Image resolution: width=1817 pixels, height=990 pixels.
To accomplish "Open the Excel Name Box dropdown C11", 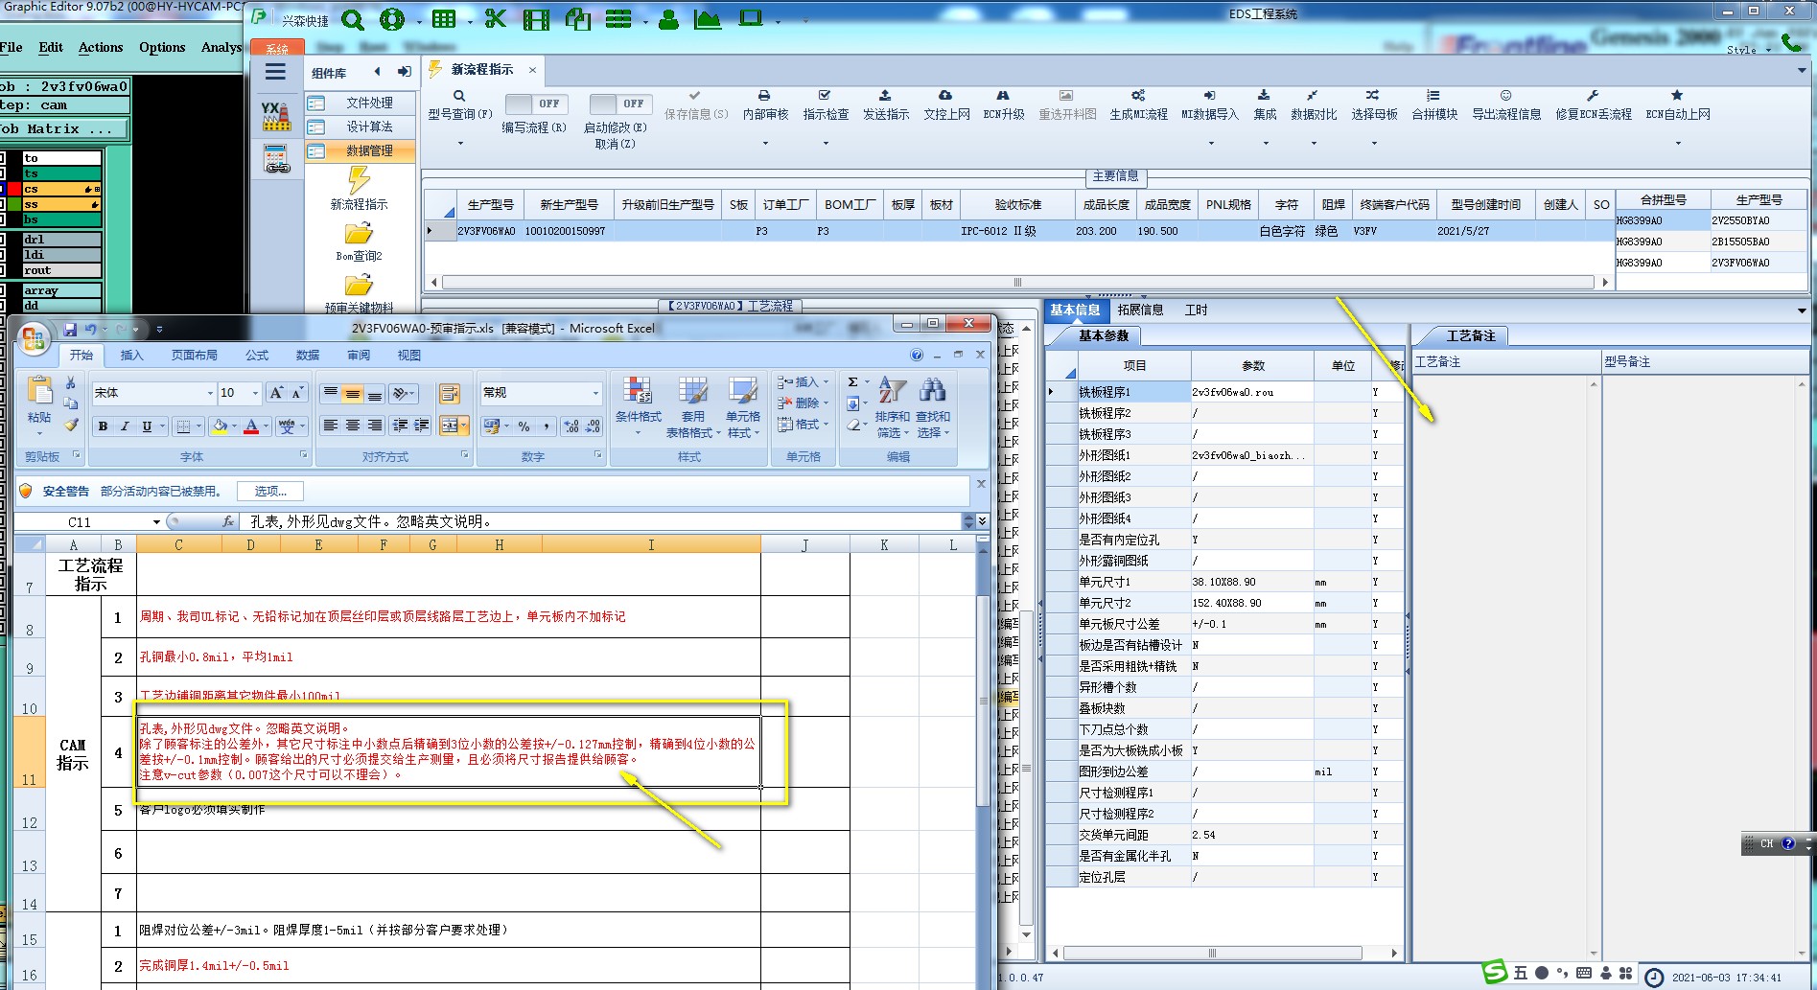I will point(156,522).
